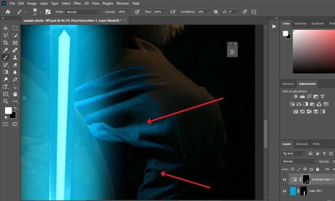Open the brush Opacity slider dropdown

(129, 12)
